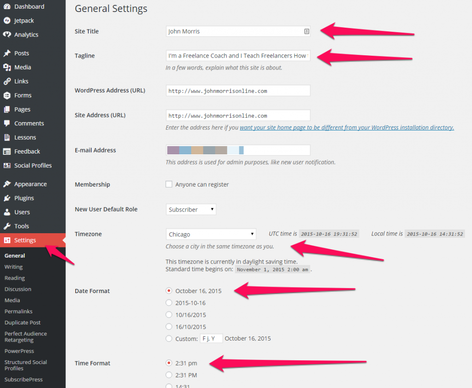Follow the WordPress installation directory help link
This screenshot has height=388, width=472.
click(x=347, y=128)
